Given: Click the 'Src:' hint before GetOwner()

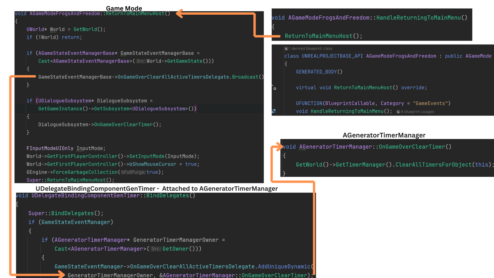Looking at the screenshot, I should point(156,249).
